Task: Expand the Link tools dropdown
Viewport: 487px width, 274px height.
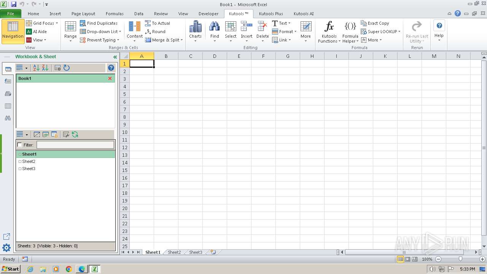Action: pos(282,40)
